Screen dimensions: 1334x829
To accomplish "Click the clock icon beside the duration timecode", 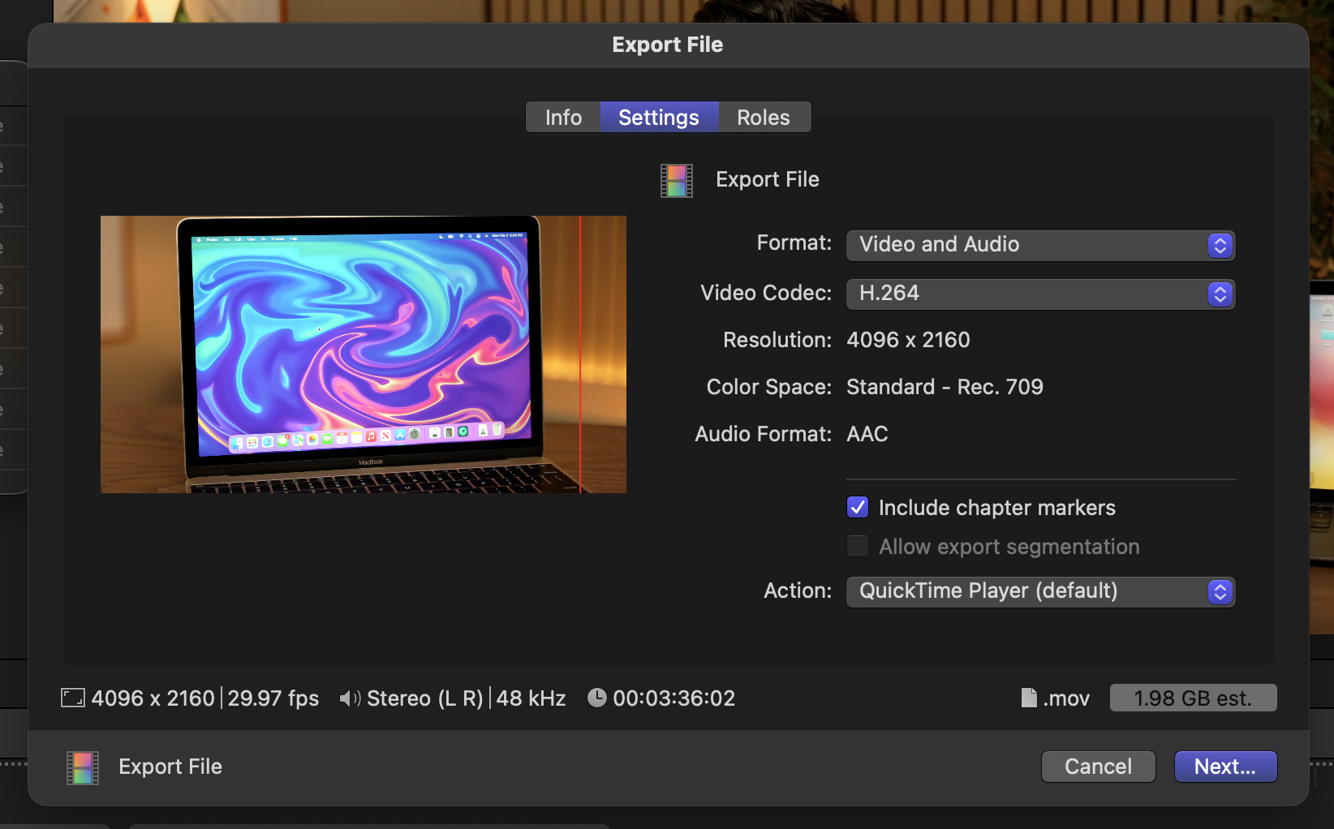I will (x=596, y=698).
